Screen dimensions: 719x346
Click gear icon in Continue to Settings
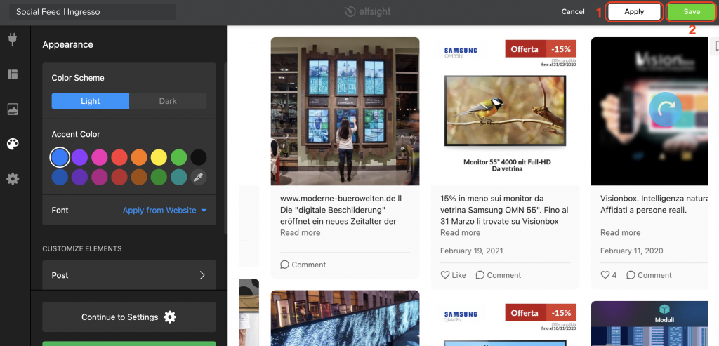click(170, 317)
